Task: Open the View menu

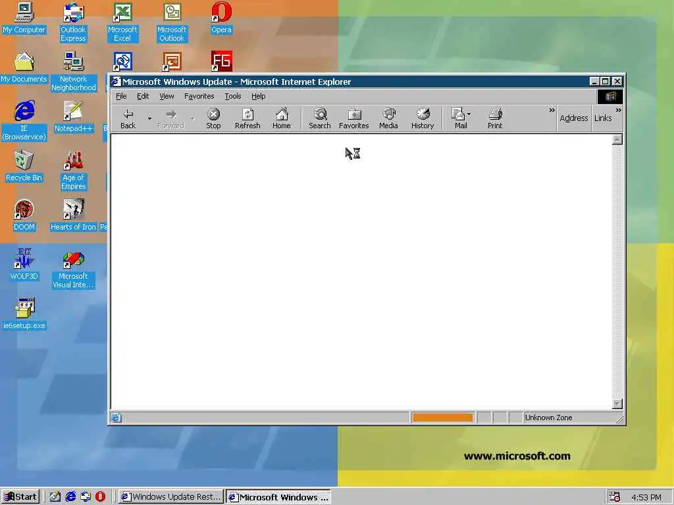Action: tap(167, 96)
